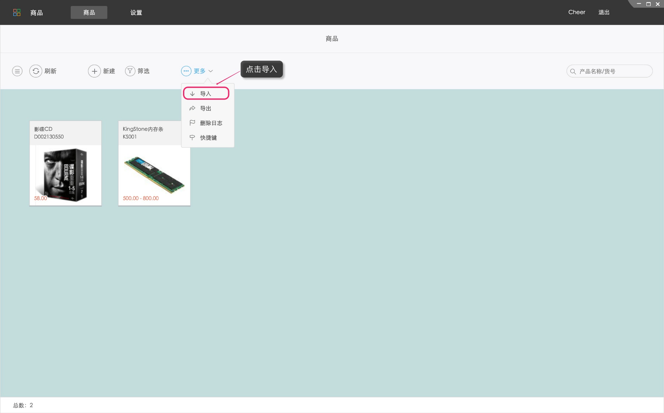Select 导入 from the dropdown menu

(206, 94)
